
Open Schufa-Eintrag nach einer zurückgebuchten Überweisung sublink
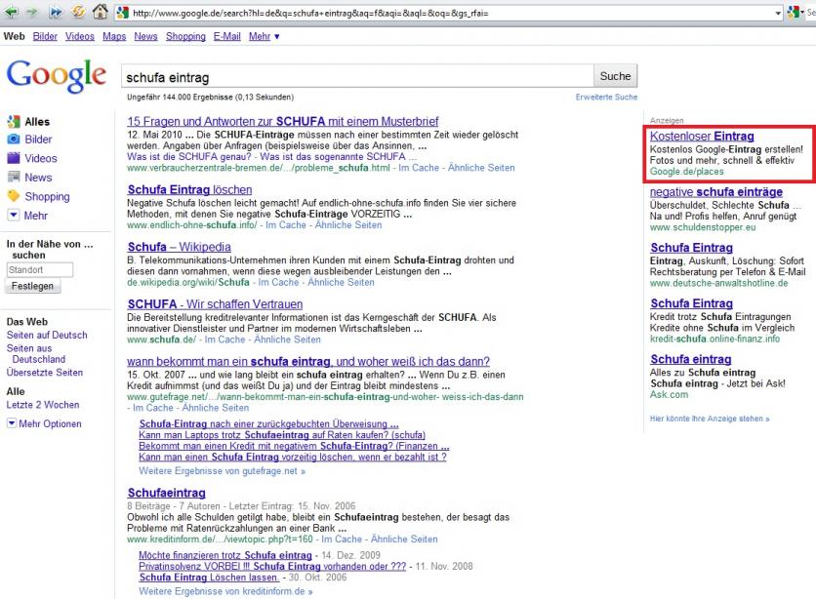click(x=268, y=423)
